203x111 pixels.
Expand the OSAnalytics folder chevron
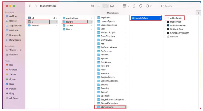tap(126, 40)
